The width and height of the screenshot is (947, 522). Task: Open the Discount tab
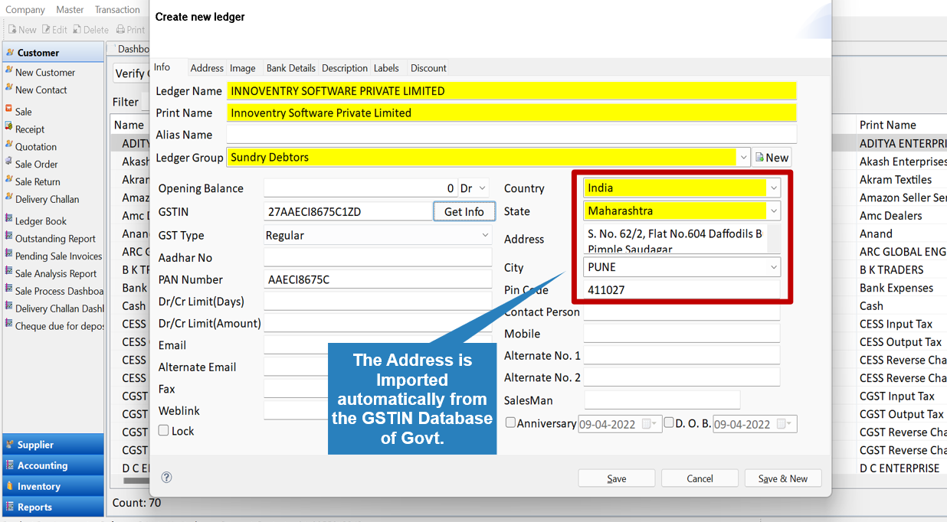click(428, 68)
